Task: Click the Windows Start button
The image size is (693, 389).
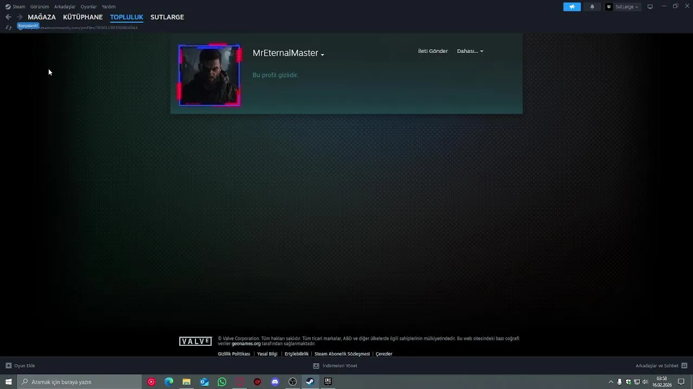Action: tap(8, 382)
